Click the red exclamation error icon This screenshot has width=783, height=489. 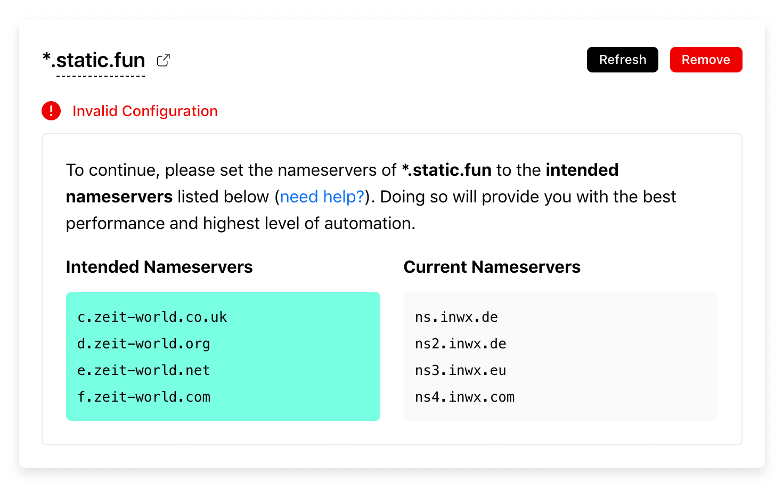51,111
